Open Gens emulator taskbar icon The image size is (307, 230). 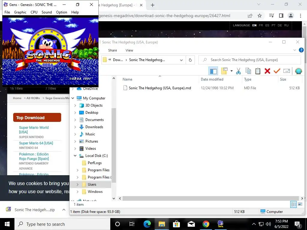click(220, 224)
